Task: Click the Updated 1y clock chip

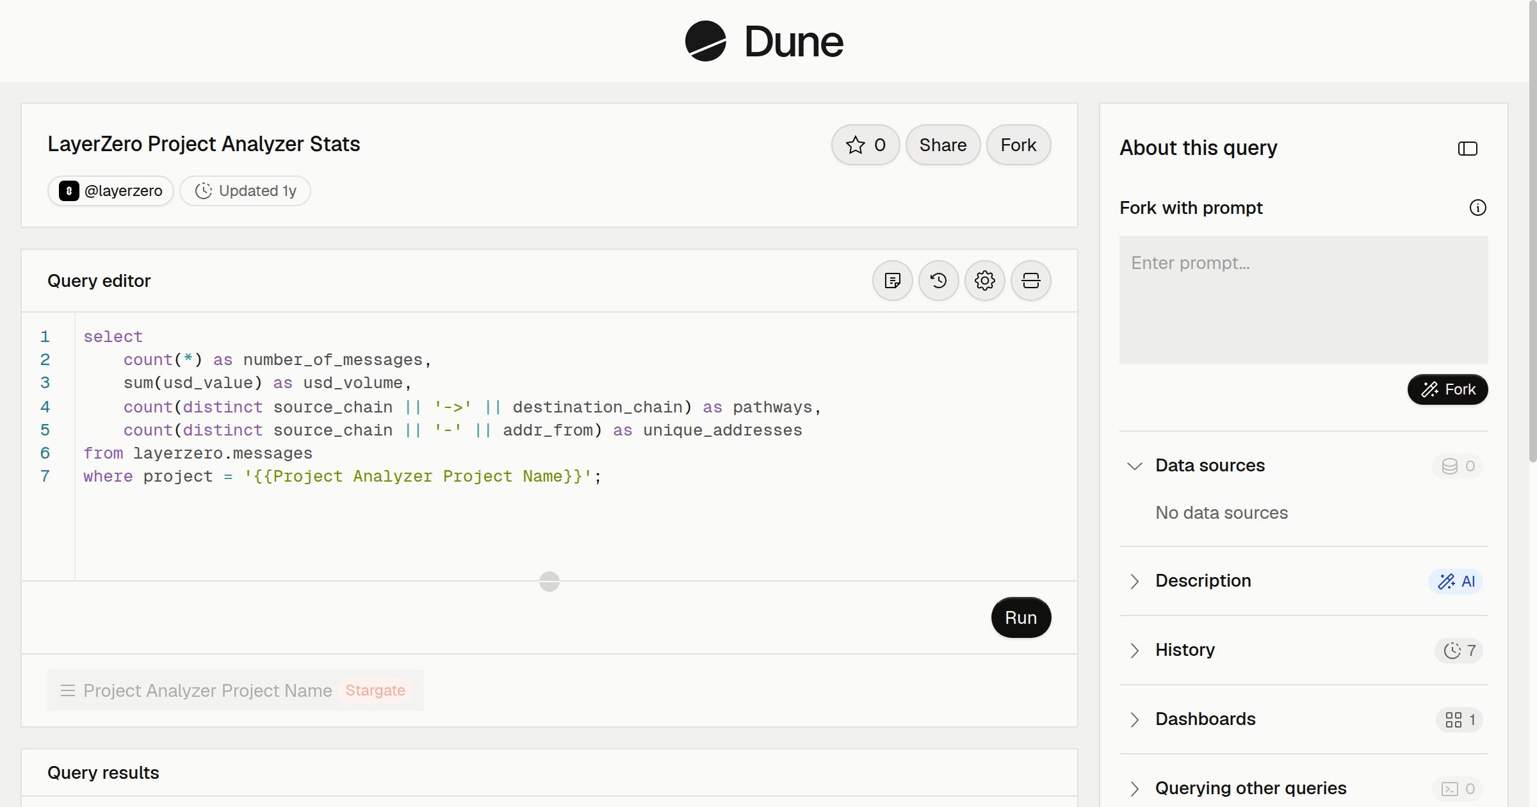Action: tap(245, 191)
